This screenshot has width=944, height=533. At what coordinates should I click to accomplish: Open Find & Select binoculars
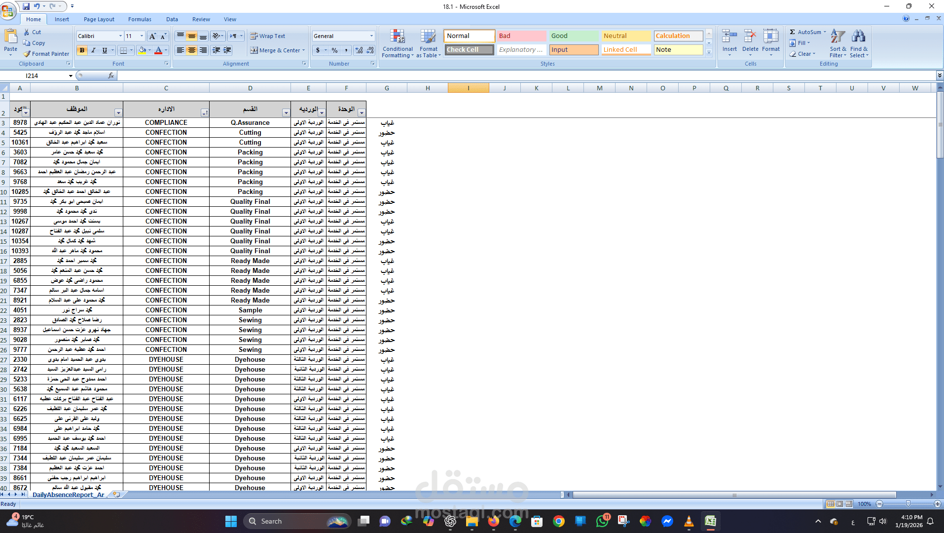859,43
